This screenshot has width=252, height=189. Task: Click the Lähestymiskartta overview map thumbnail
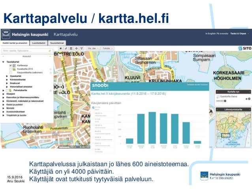[x=233, y=129]
